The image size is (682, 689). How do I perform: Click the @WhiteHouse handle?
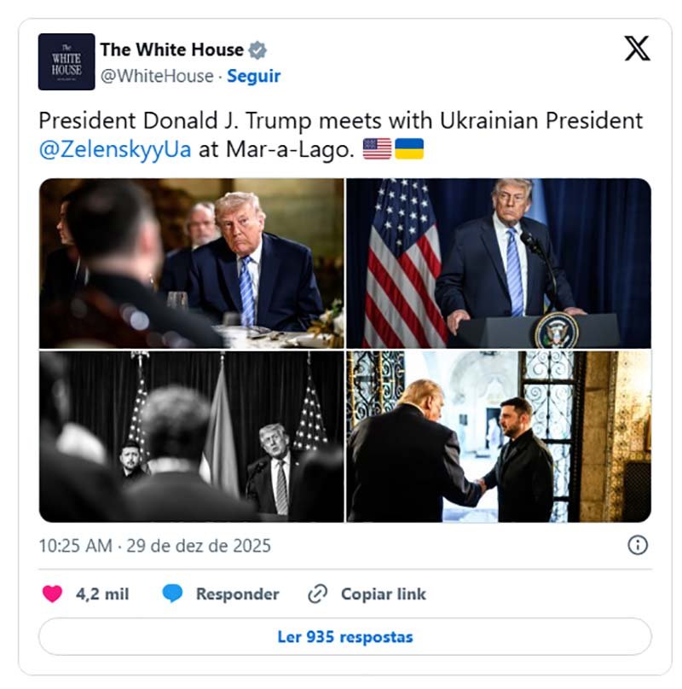(157, 76)
